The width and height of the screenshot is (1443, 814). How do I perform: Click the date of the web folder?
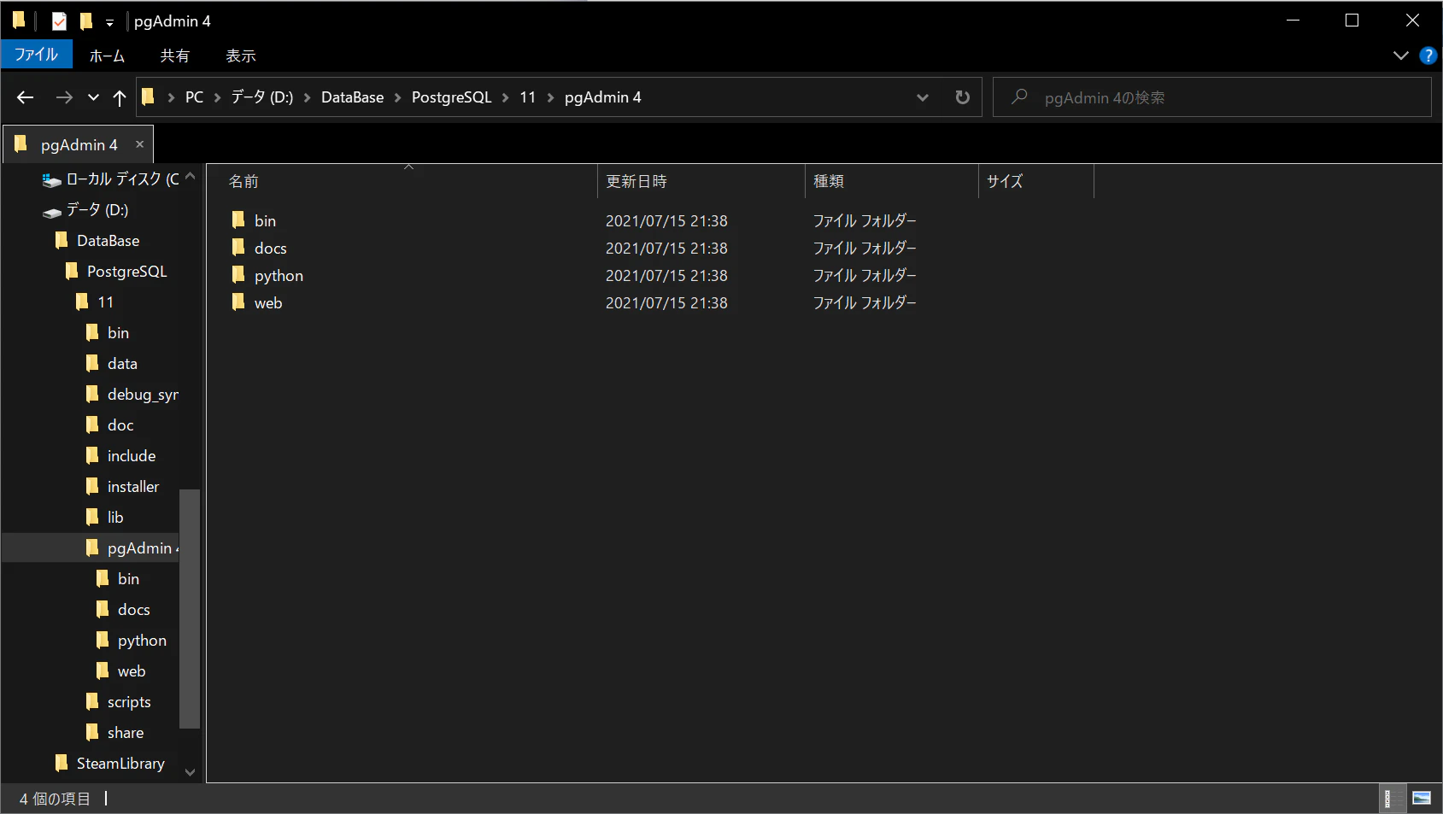(x=666, y=303)
